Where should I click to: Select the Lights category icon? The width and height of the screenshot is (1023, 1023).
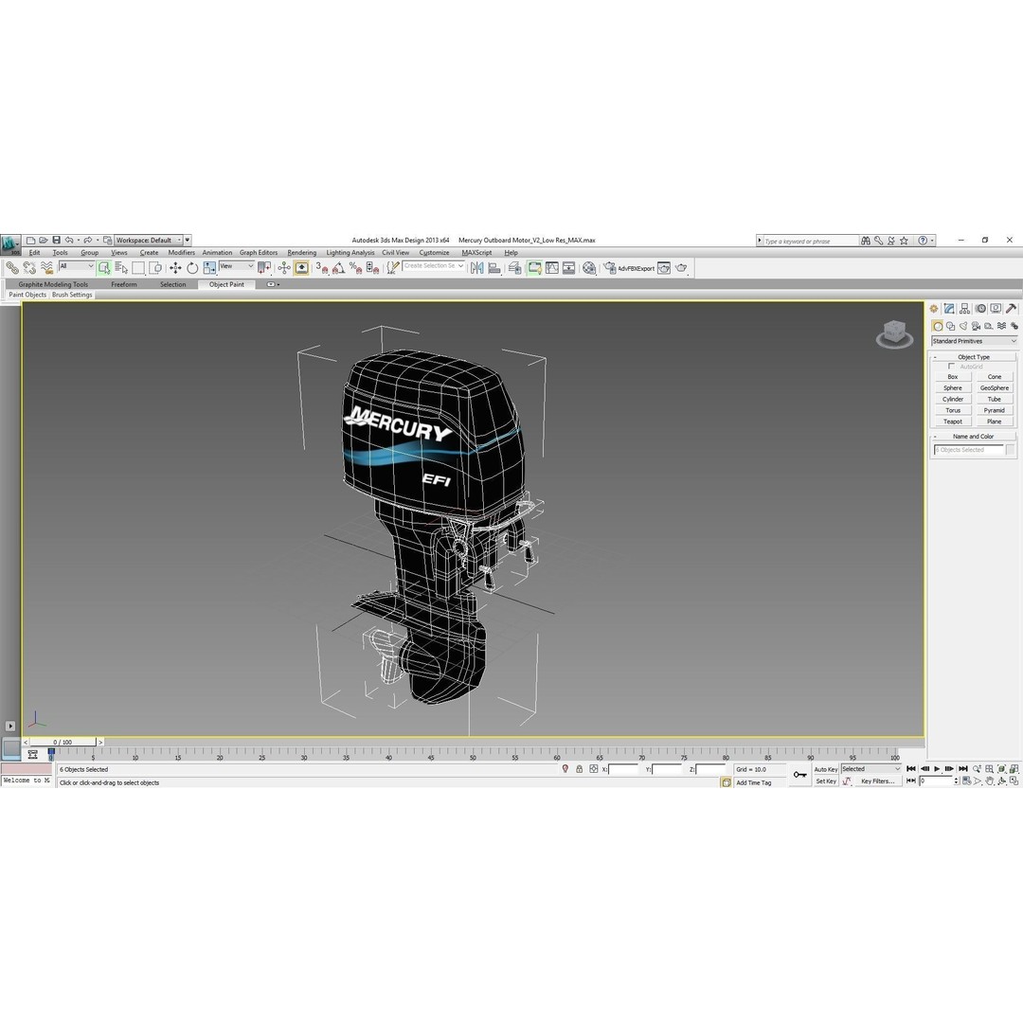[963, 326]
